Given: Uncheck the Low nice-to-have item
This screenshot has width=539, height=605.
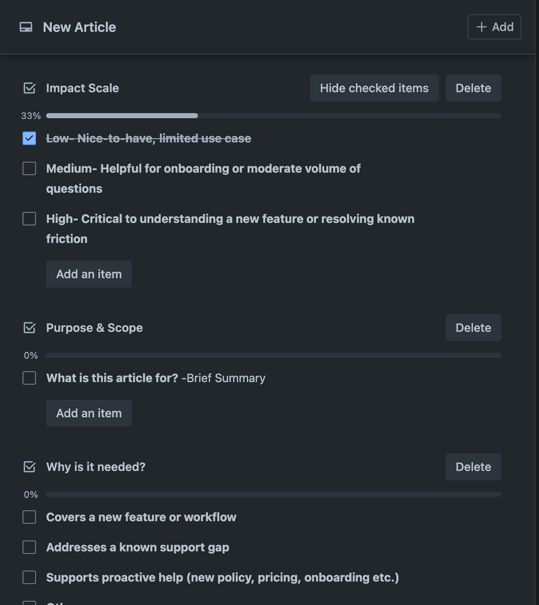Looking at the screenshot, I should [x=29, y=138].
